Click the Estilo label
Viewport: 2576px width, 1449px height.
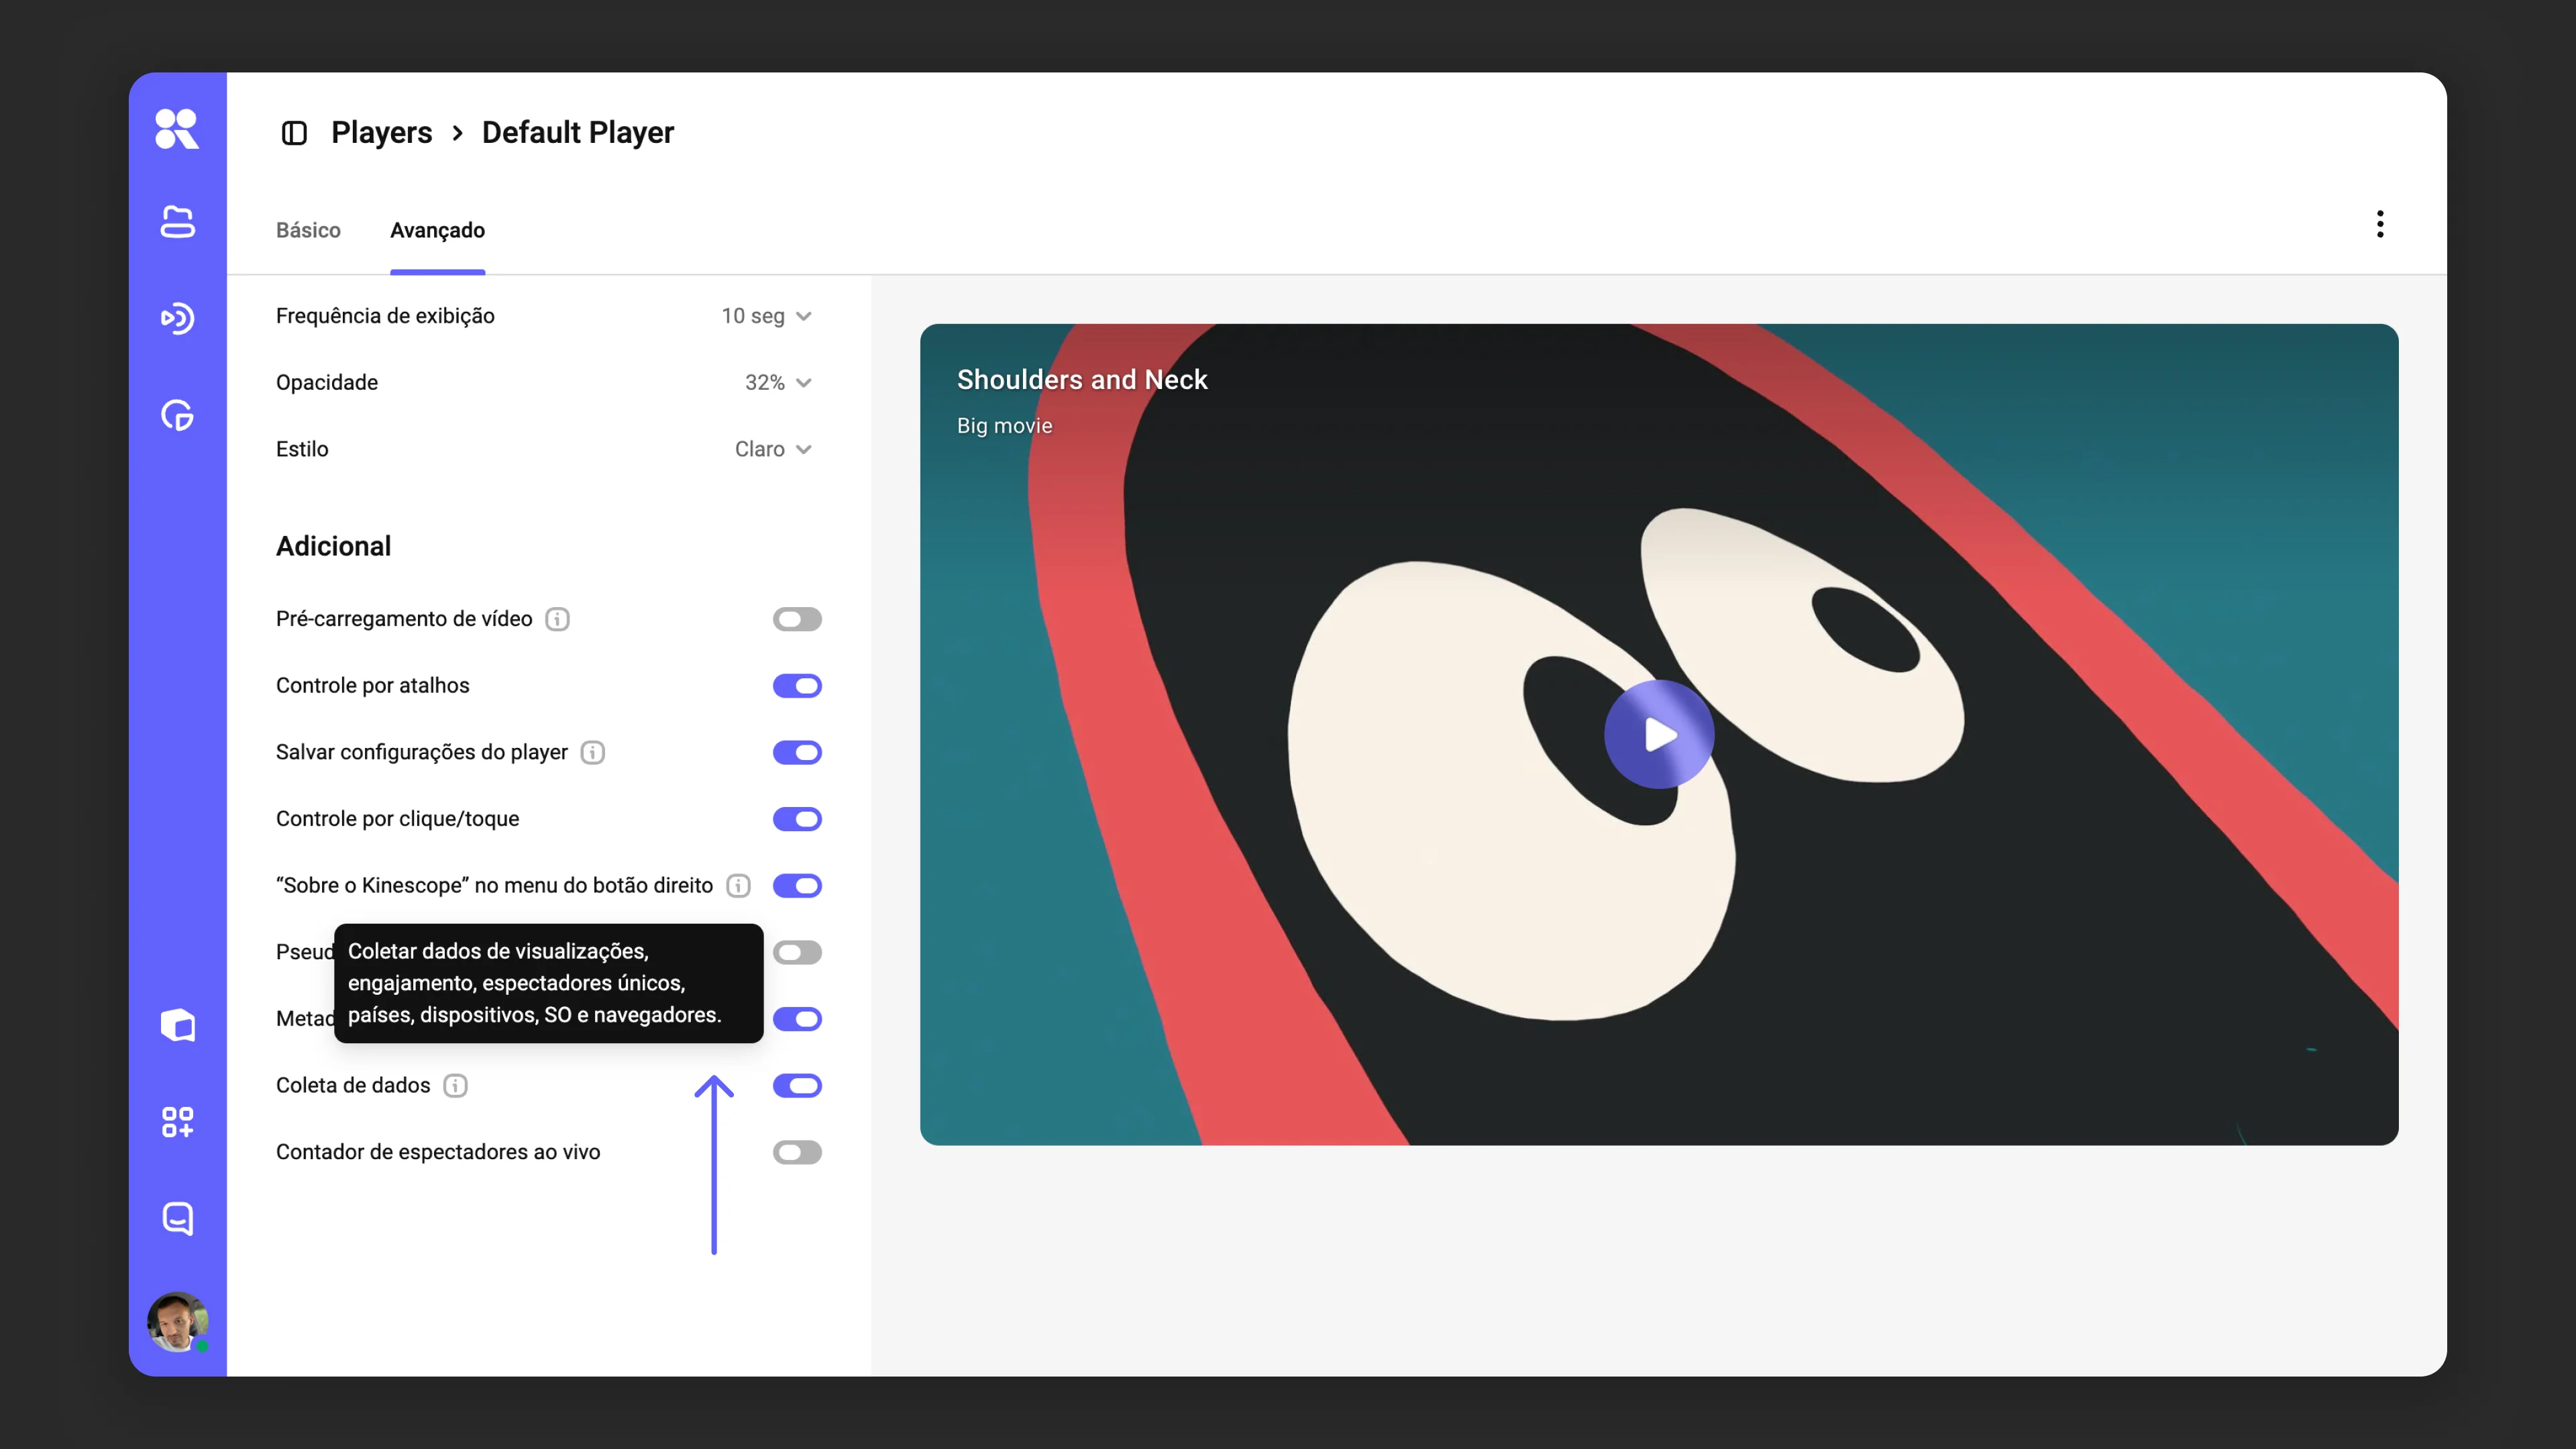302,449
